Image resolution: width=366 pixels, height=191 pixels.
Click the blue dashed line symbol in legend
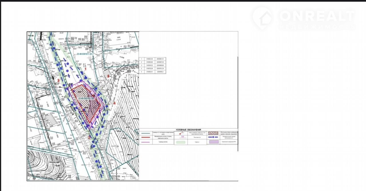pos(213,137)
